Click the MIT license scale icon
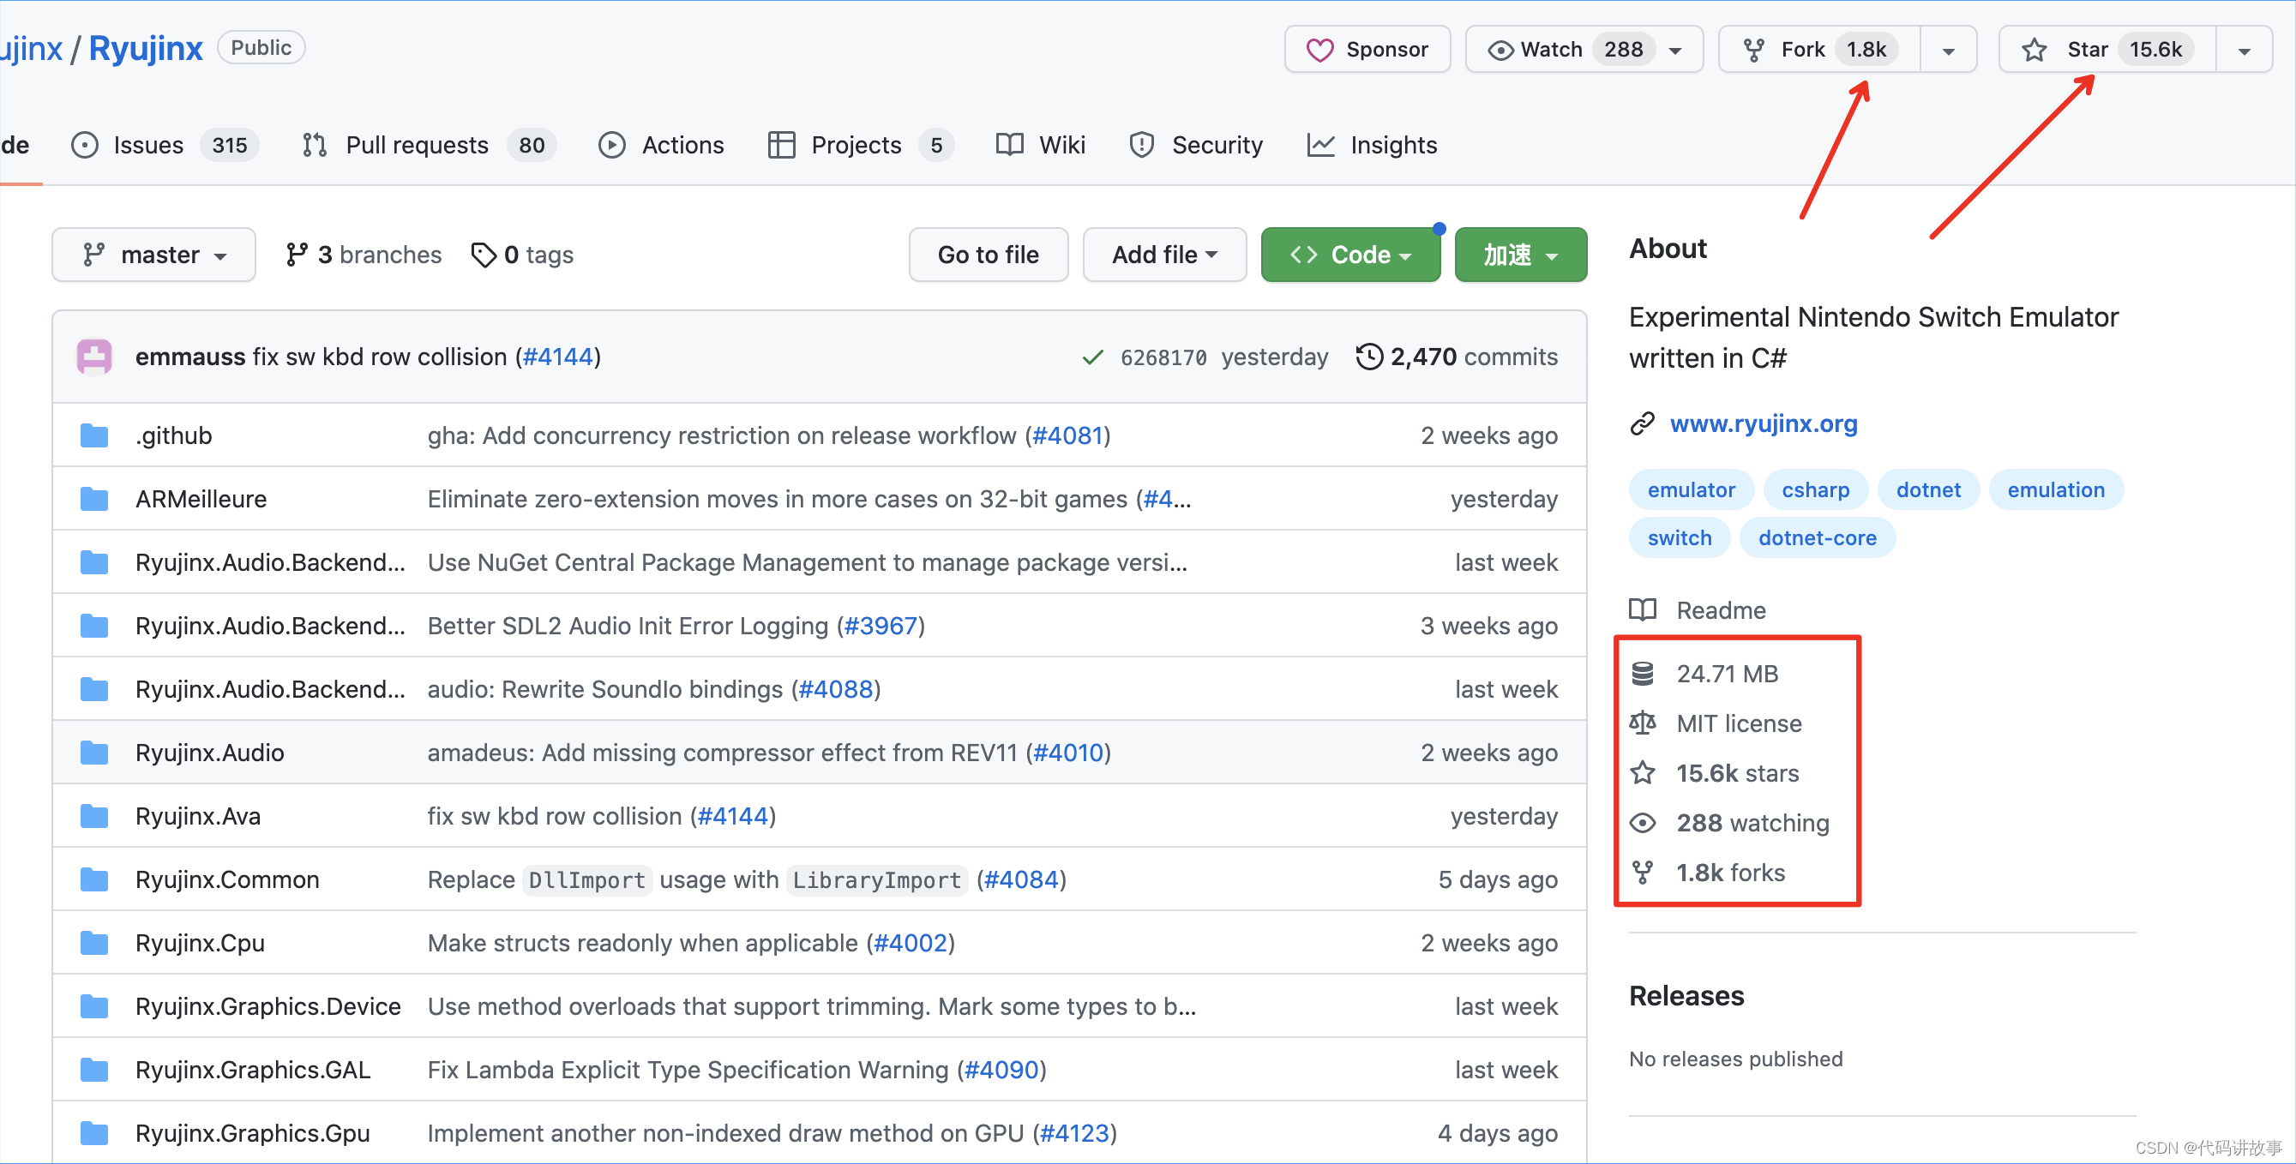The height and width of the screenshot is (1164, 2296). [1642, 723]
